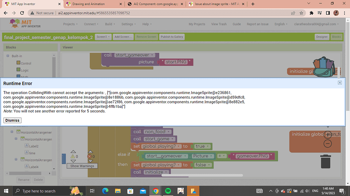Open Spotify from the taskbar
The width and height of the screenshot is (350, 196).
[168, 191]
